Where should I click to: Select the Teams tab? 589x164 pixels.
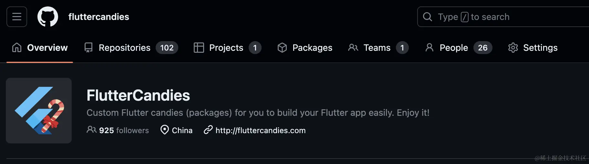(378, 48)
